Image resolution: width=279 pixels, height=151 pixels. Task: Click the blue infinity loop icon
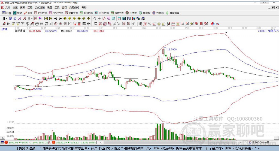[x=218, y=24]
